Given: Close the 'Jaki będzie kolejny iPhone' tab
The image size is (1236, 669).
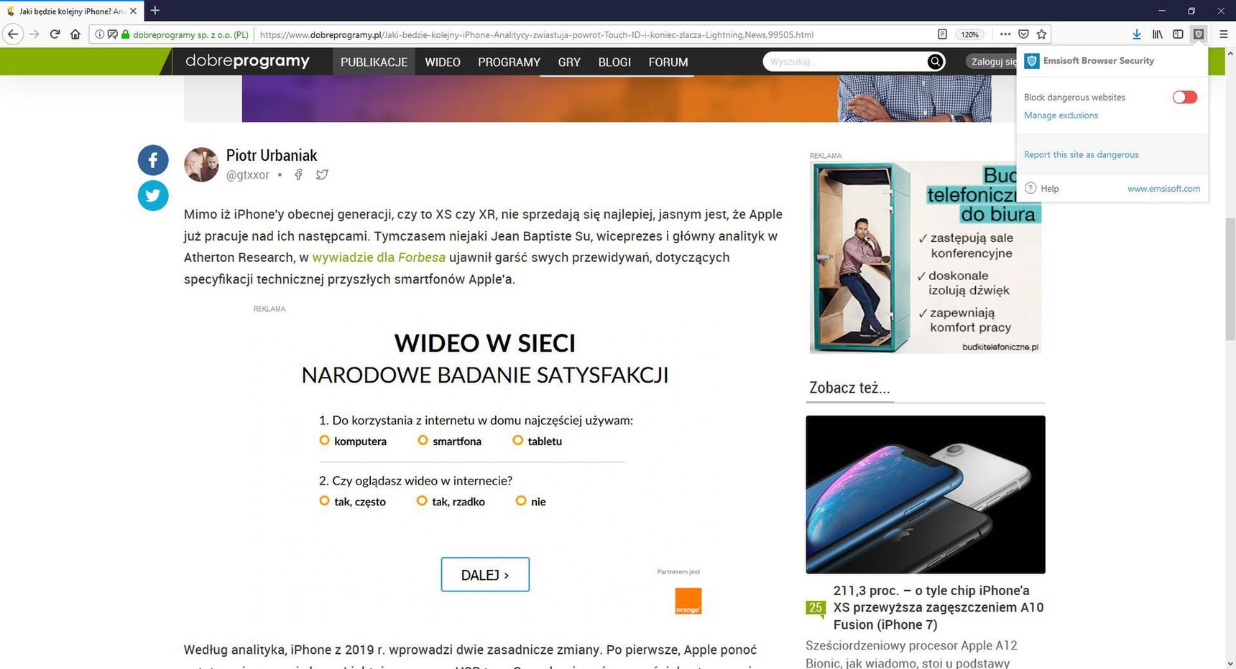Looking at the screenshot, I should pyautogui.click(x=133, y=11).
